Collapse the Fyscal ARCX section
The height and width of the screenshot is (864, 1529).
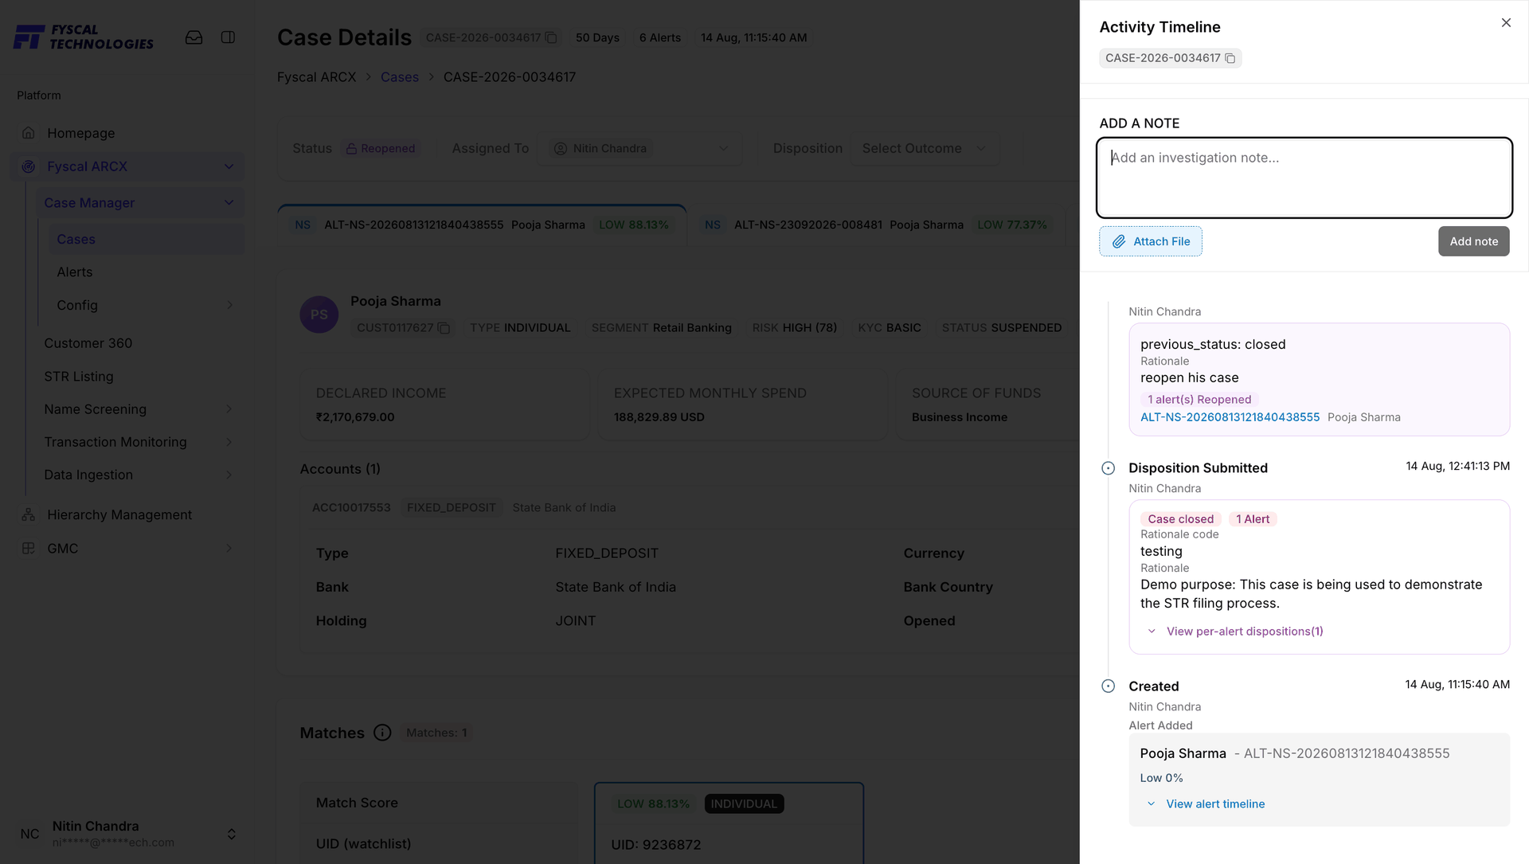229,166
